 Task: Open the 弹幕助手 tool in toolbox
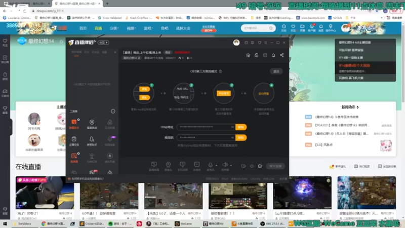74,124
